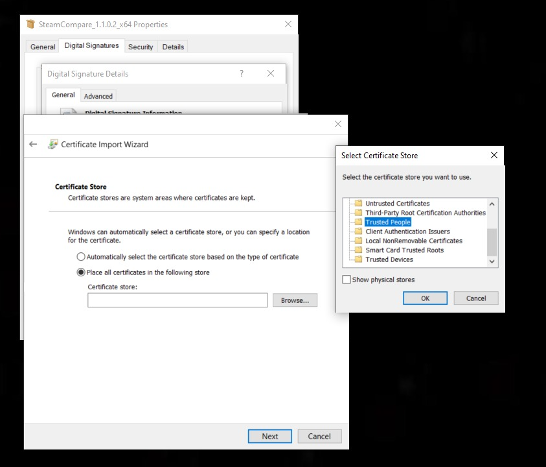The height and width of the screenshot is (467, 546).
Task: Close the SteamCompare Properties window
Action: (x=288, y=24)
